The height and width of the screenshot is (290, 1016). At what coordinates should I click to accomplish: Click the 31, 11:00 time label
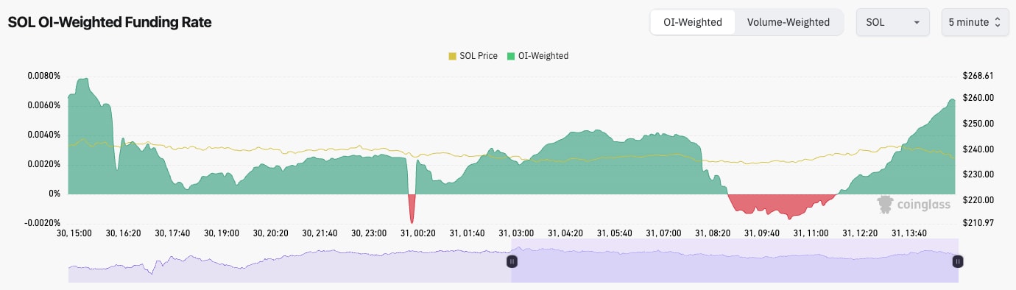tap(811, 233)
